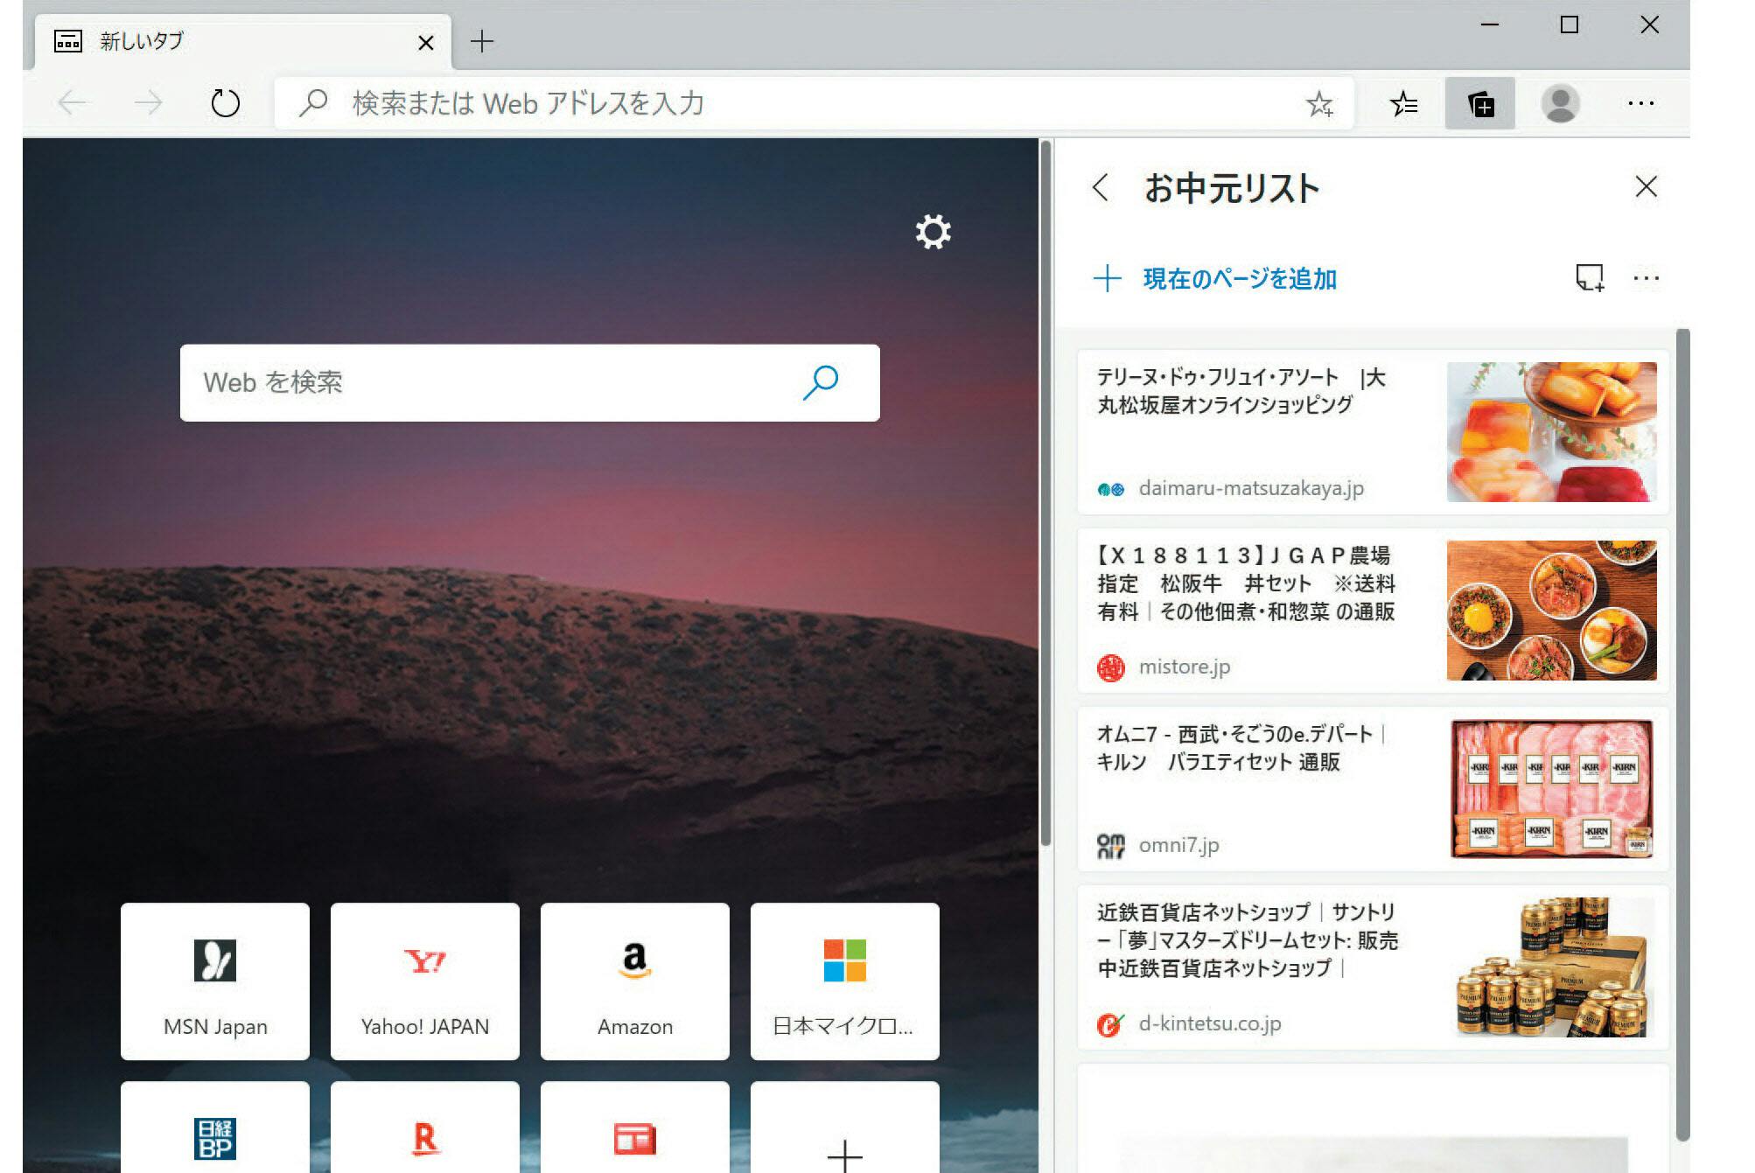Open the Favorites list icon

click(x=1403, y=104)
